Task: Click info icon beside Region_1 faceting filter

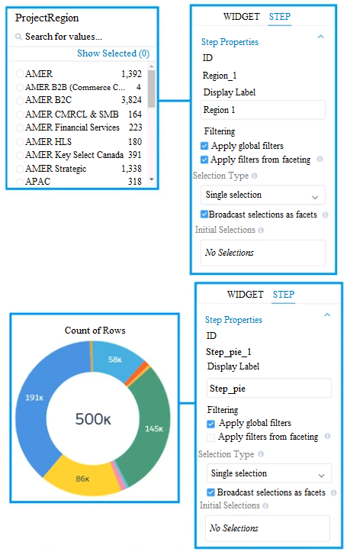Action: click(319, 160)
